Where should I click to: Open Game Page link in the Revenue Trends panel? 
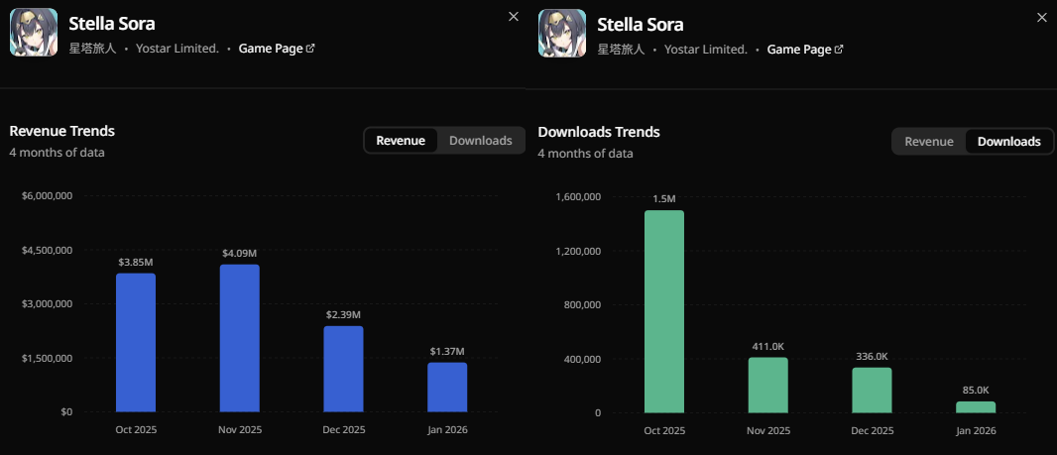(x=270, y=49)
